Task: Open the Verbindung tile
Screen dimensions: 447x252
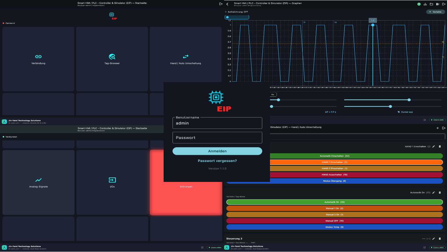Action: [38, 59]
